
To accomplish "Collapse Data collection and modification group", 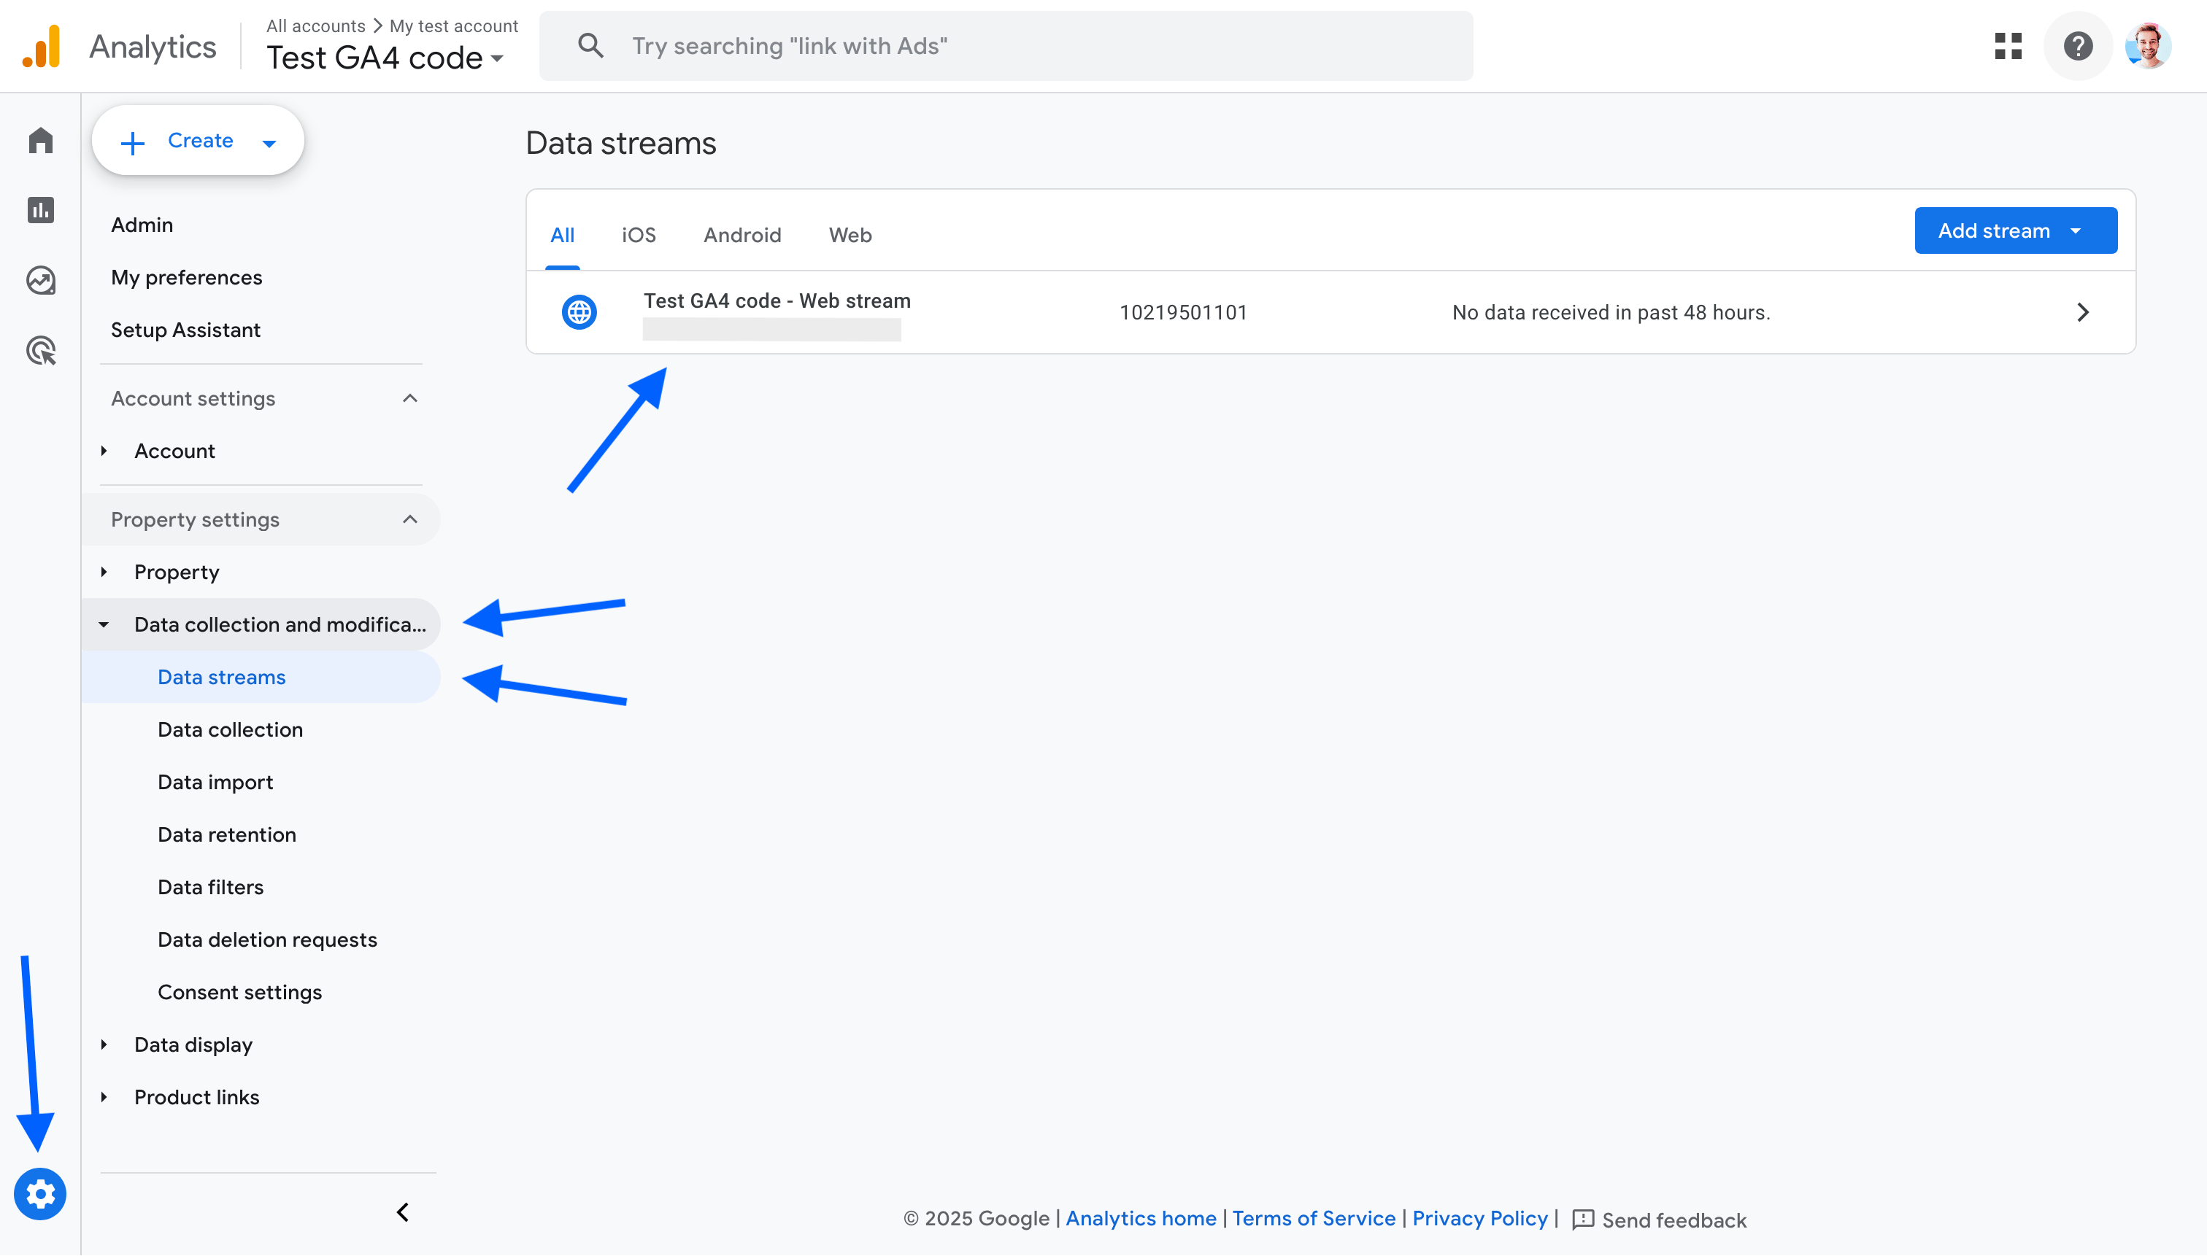I will 104,624.
